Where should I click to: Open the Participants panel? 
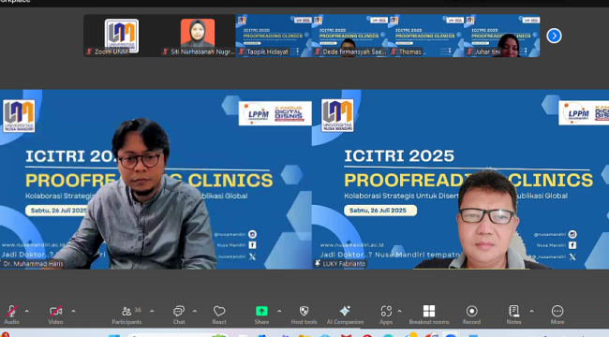(126, 315)
